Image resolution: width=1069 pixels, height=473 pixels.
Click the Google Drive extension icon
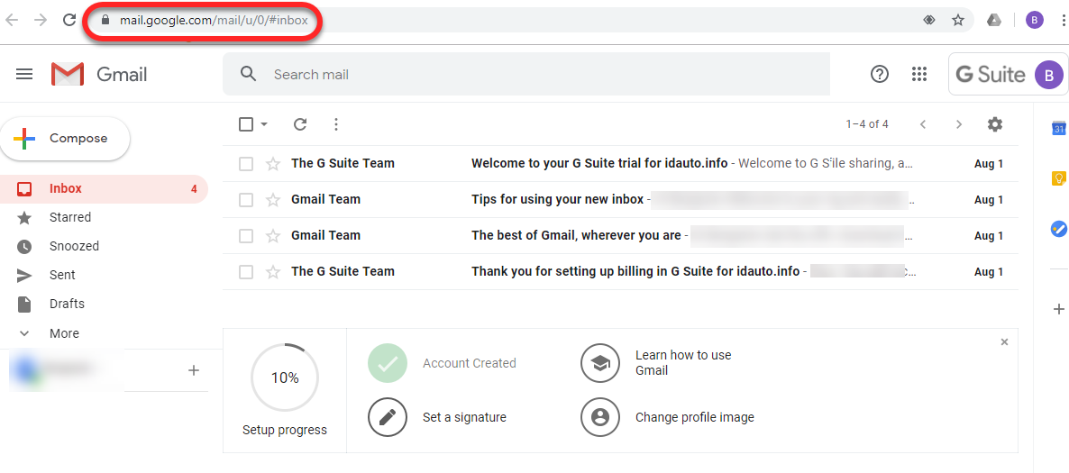pyautogui.click(x=993, y=20)
